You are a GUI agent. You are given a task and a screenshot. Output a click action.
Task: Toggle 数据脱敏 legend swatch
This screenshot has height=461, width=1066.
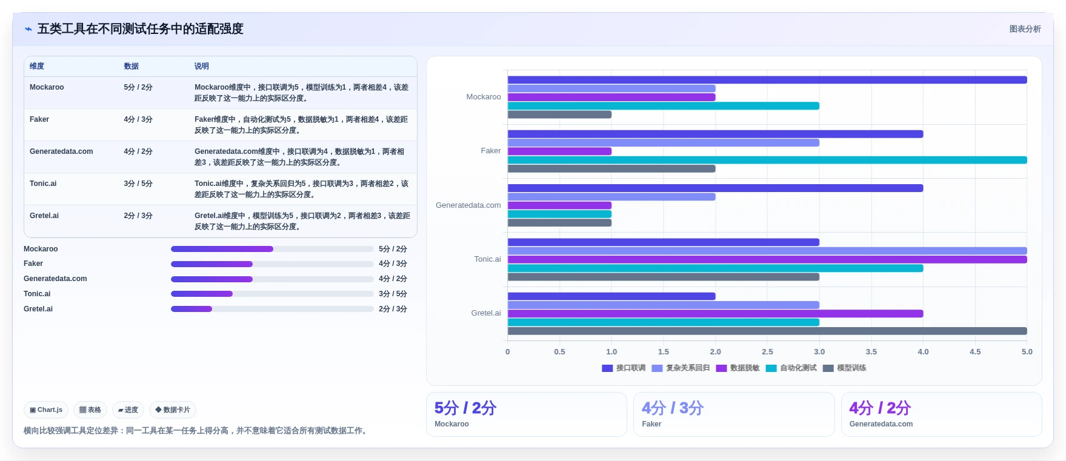coord(721,368)
